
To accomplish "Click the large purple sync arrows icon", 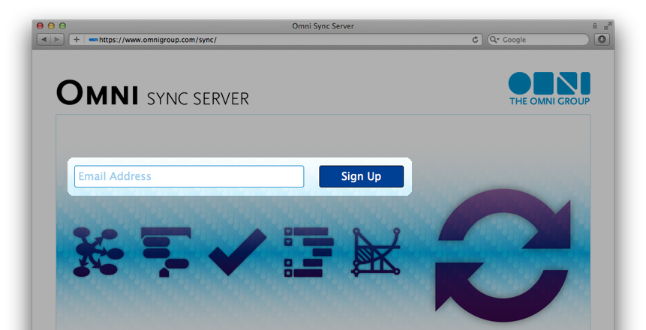I will tap(503, 254).
